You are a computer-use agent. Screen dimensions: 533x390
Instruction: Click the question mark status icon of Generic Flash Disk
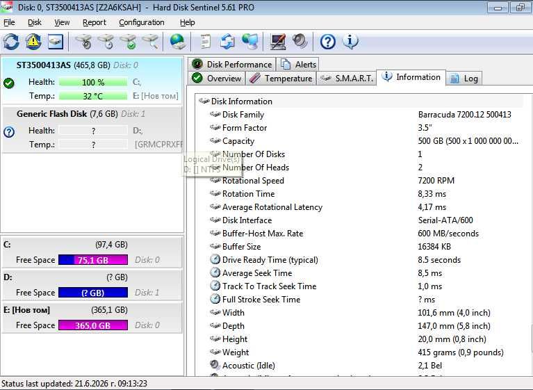tap(9, 132)
